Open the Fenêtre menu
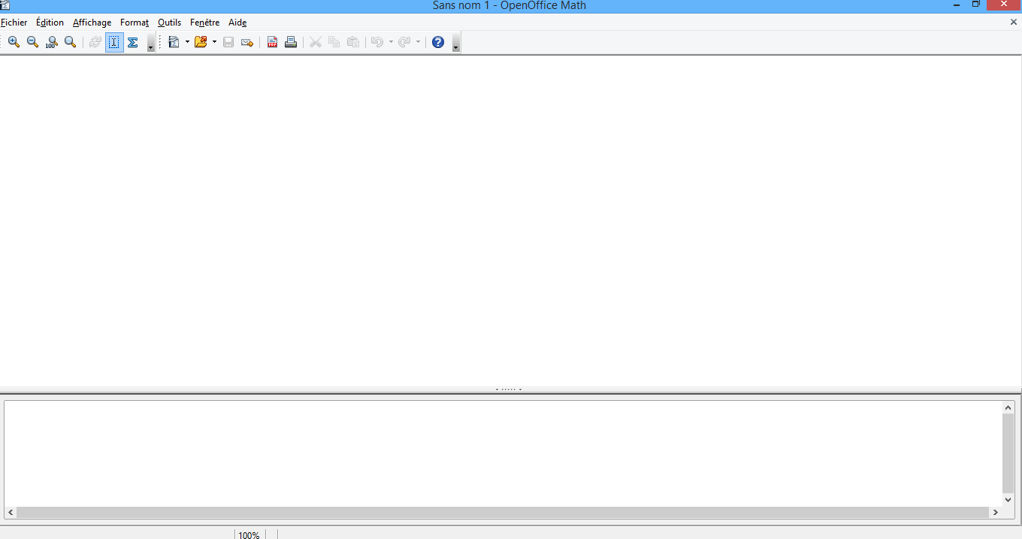 [204, 23]
